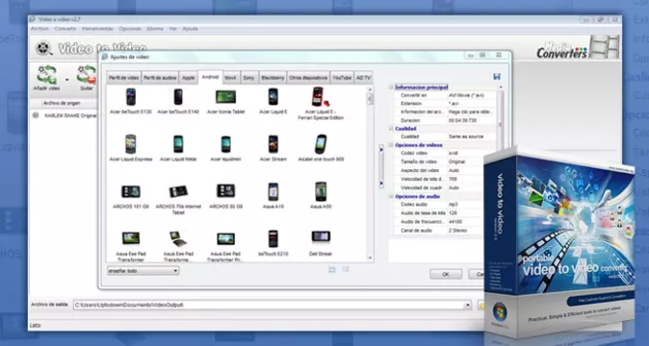Open the Convertir menu
Viewport: 649px width, 346px height.
[65, 29]
